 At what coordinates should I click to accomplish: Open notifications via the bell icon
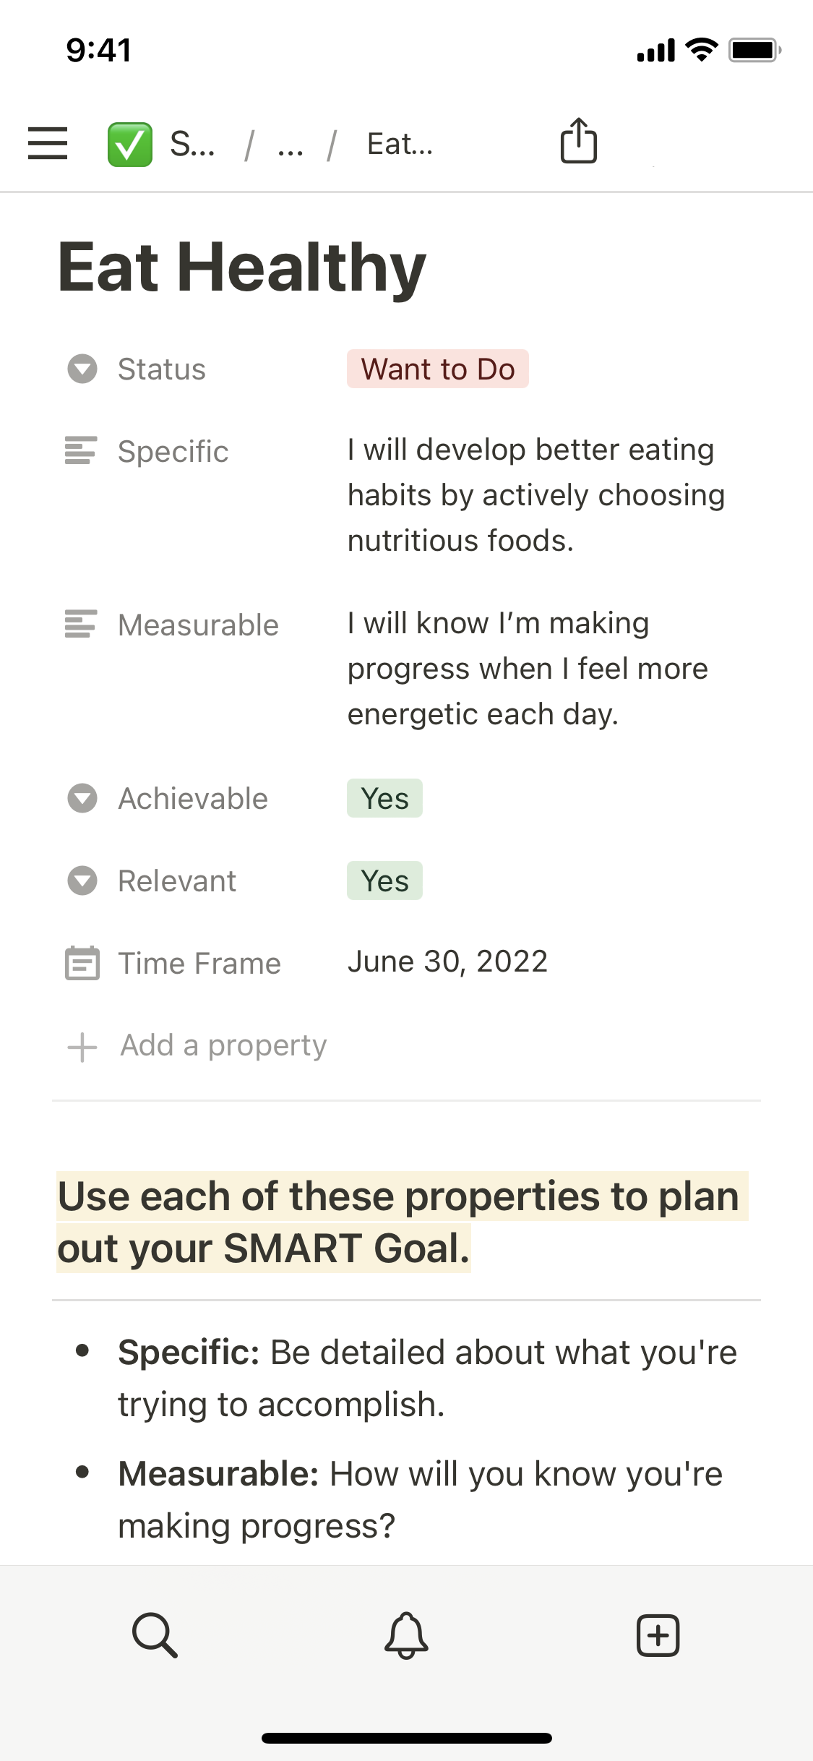click(x=406, y=1634)
